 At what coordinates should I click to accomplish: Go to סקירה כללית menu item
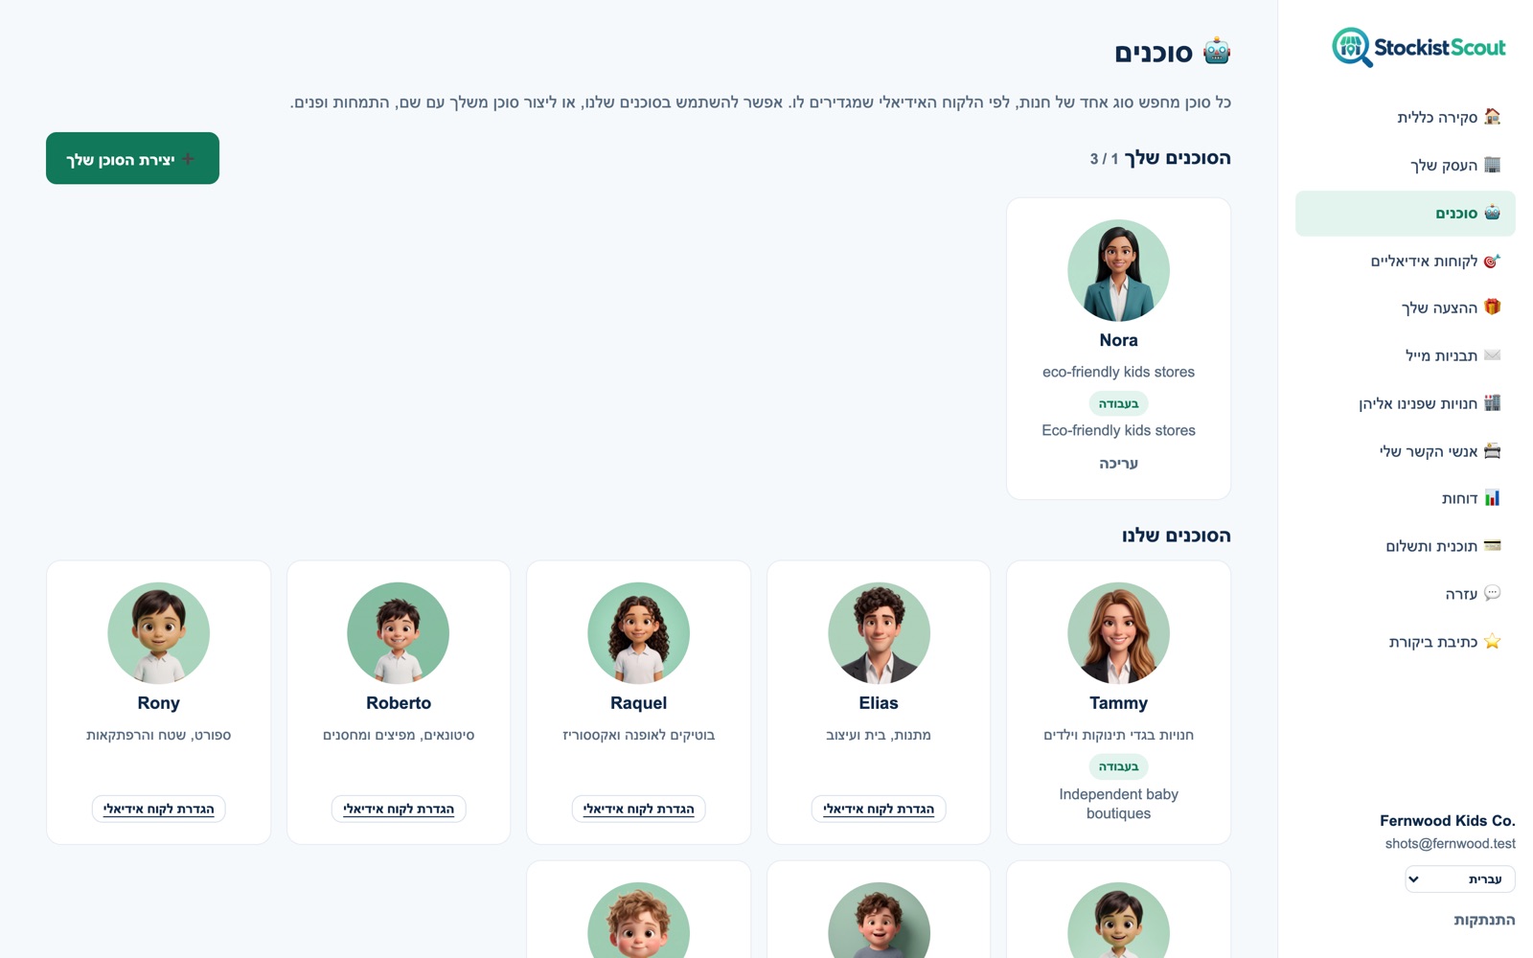point(1406,117)
